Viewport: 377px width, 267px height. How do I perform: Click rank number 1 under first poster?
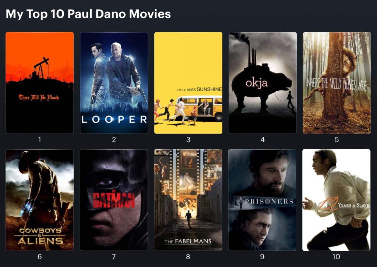[x=40, y=139]
